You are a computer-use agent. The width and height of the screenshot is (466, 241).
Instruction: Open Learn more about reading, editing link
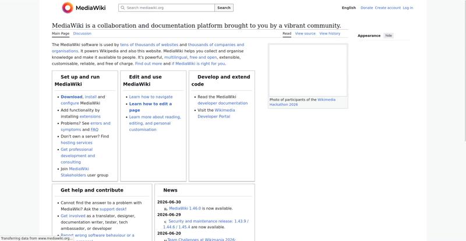tap(155, 123)
